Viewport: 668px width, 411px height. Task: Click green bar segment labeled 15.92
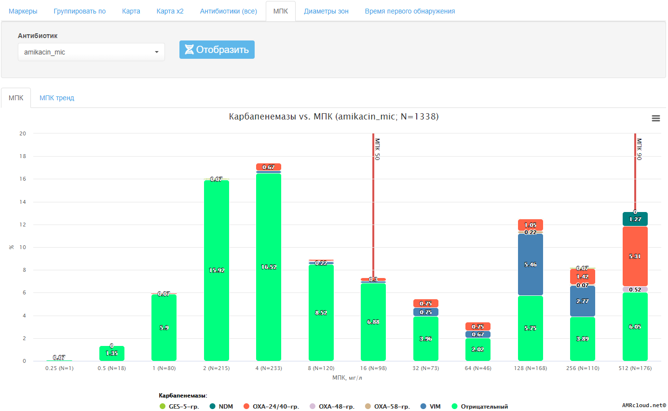click(217, 270)
